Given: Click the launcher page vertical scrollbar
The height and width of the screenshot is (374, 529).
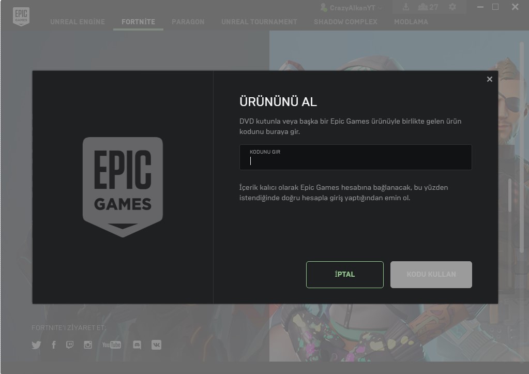Looking at the screenshot, I should (522, 148).
